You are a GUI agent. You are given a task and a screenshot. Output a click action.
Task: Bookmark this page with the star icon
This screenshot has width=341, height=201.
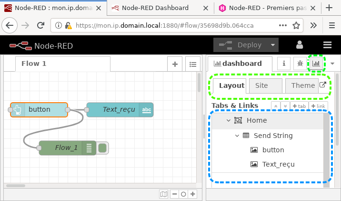(x=296, y=25)
